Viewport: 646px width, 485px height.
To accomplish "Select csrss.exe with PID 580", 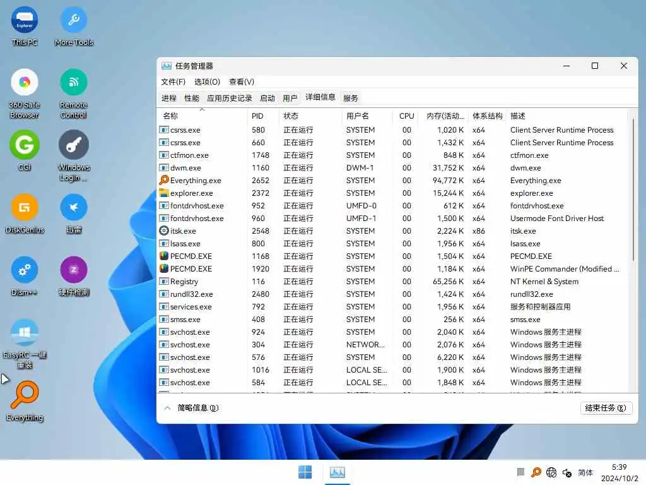I will (393, 130).
